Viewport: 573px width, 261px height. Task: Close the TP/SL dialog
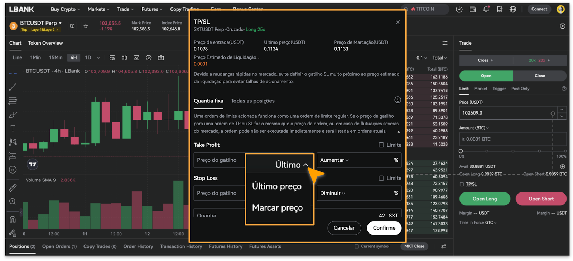(x=398, y=22)
